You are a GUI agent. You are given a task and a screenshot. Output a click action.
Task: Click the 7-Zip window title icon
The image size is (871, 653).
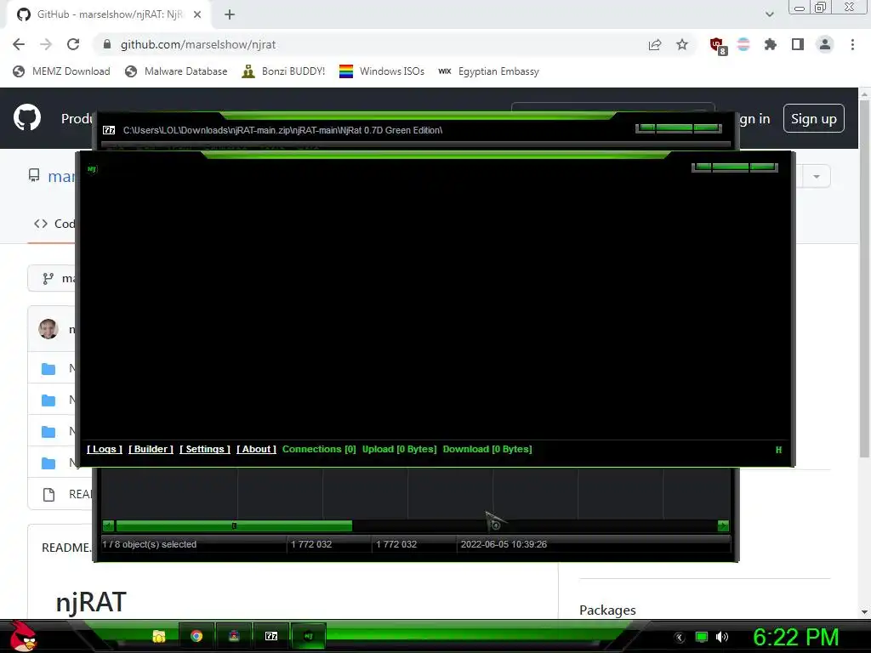[109, 130]
